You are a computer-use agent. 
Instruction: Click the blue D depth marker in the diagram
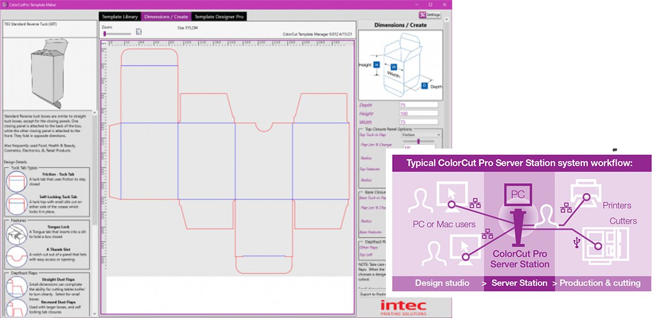(424, 86)
